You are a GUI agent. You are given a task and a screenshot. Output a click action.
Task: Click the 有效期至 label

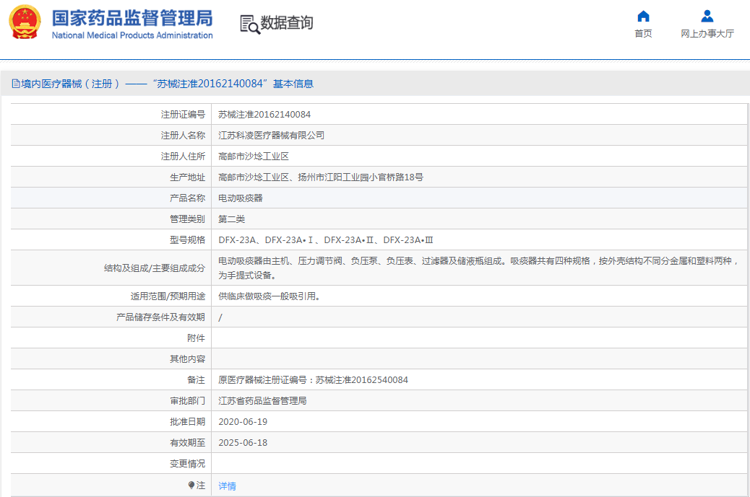[x=187, y=443]
